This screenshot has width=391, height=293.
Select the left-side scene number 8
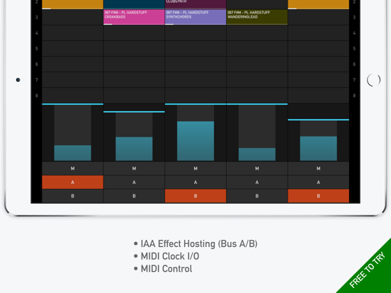(37, 96)
